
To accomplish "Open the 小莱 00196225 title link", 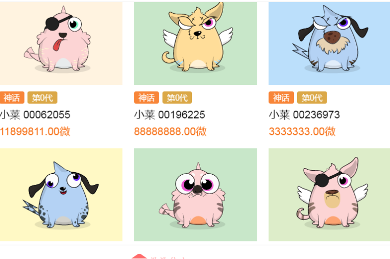I will click(169, 115).
